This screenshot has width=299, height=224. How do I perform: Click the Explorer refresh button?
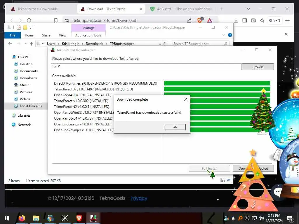tap(165, 44)
